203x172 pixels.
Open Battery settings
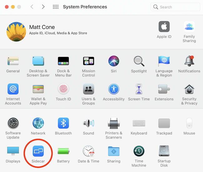(63, 151)
